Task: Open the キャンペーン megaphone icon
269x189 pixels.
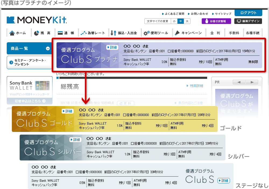Action: point(177,33)
